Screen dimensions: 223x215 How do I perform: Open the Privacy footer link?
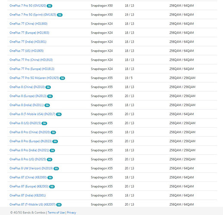pos(72,212)
